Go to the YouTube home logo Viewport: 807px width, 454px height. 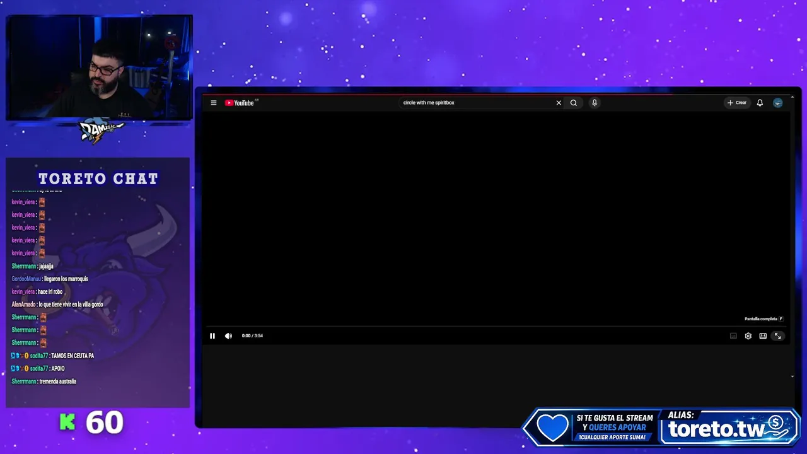coord(240,103)
